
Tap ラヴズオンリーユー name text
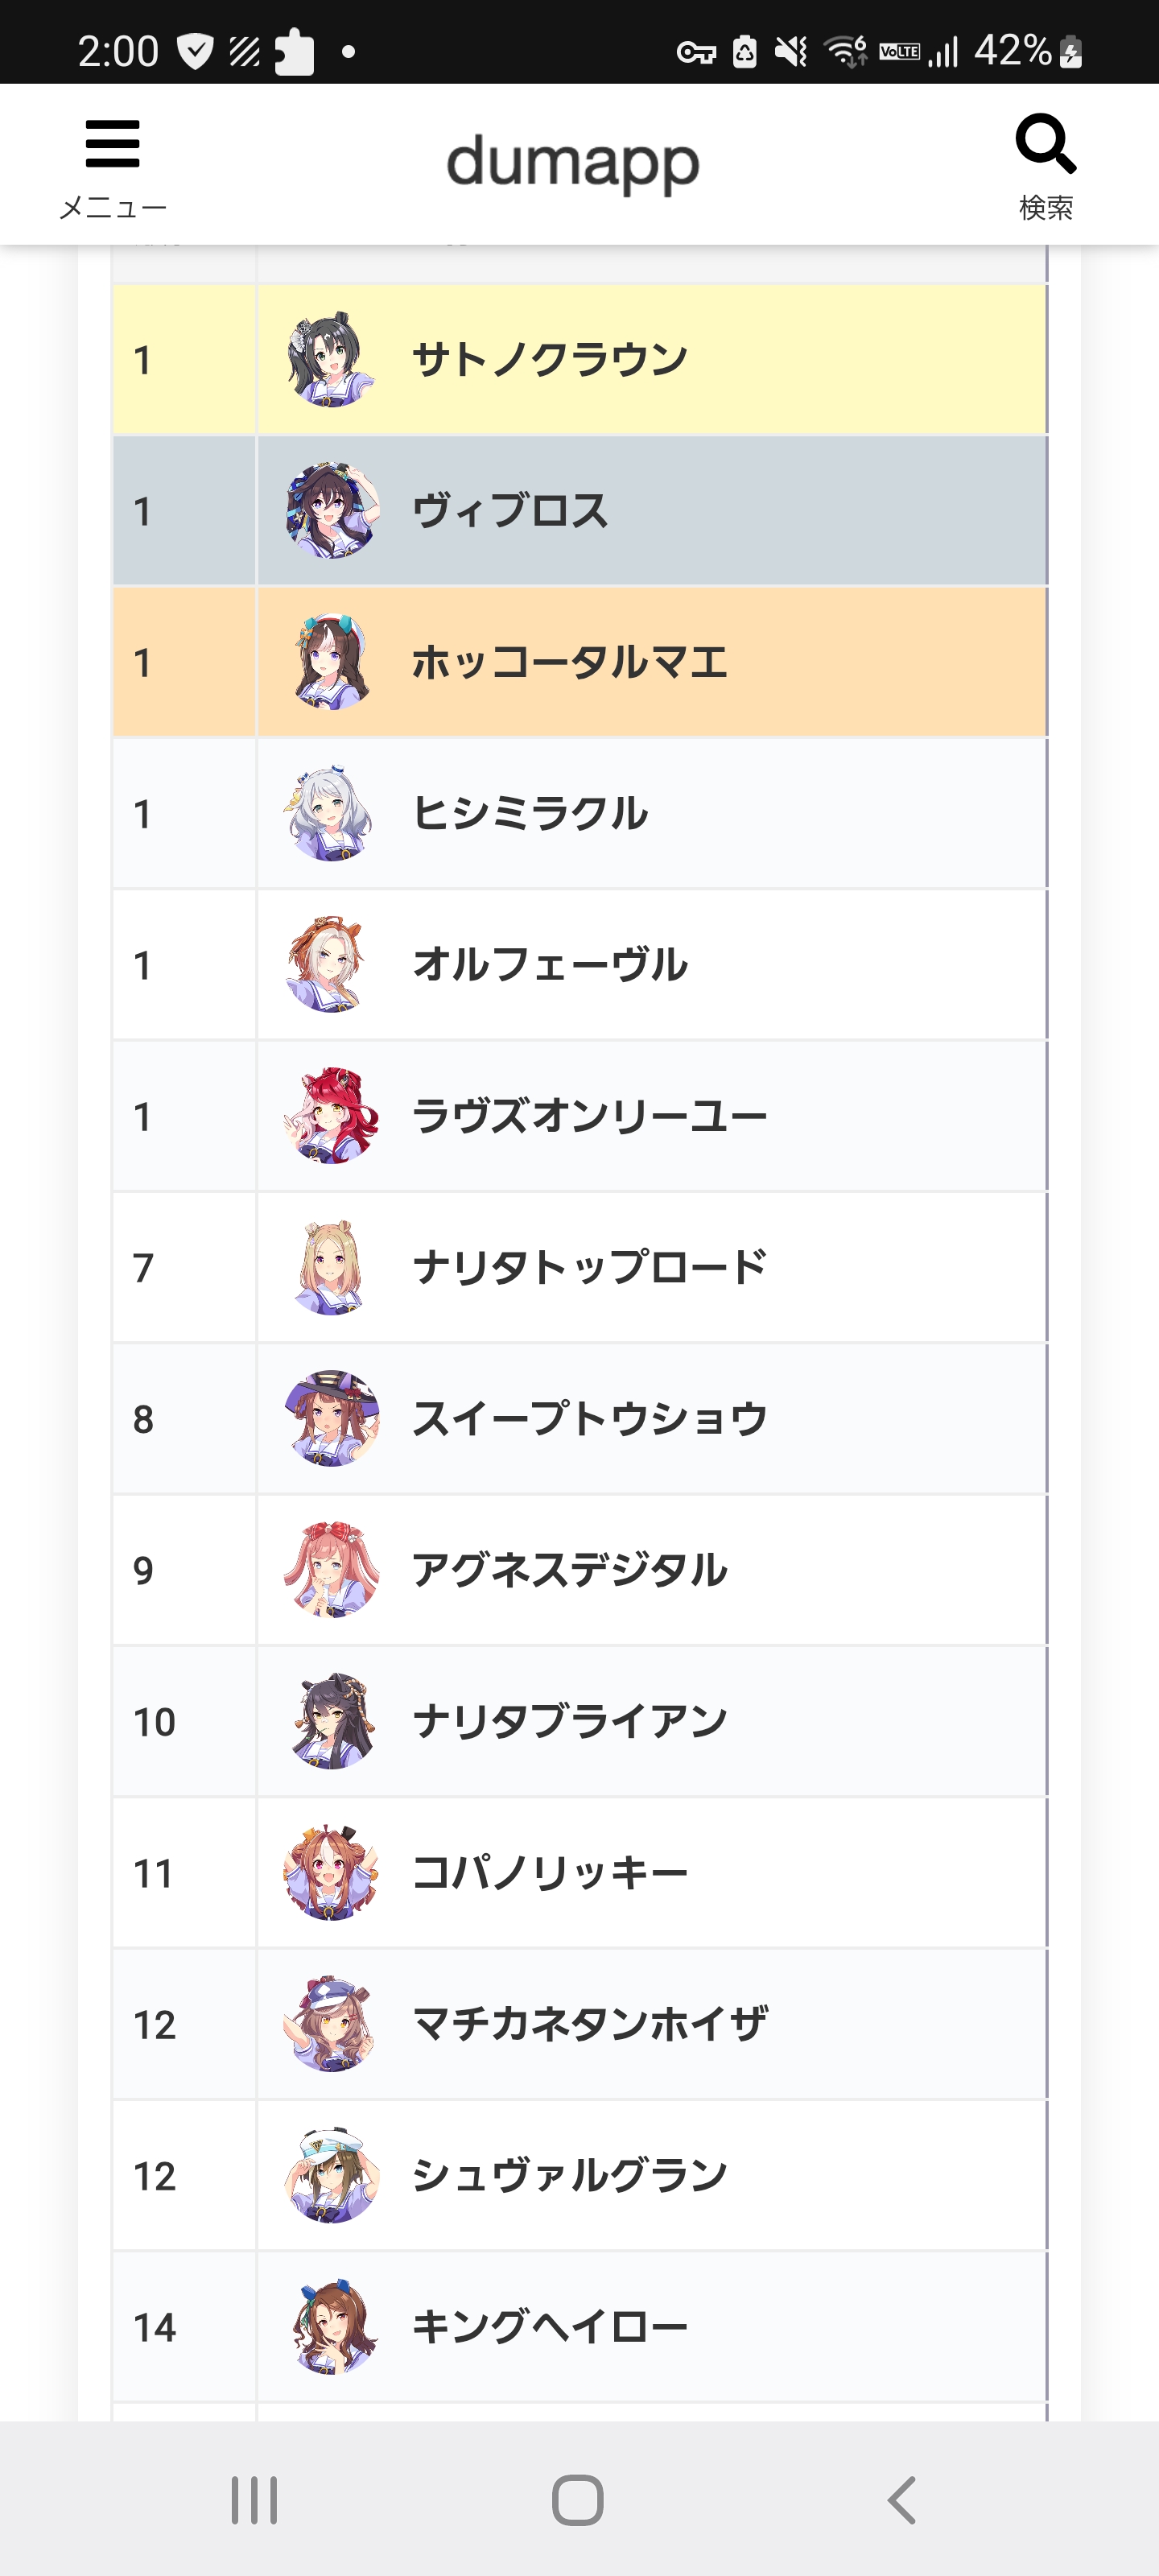pyautogui.click(x=590, y=1116)
